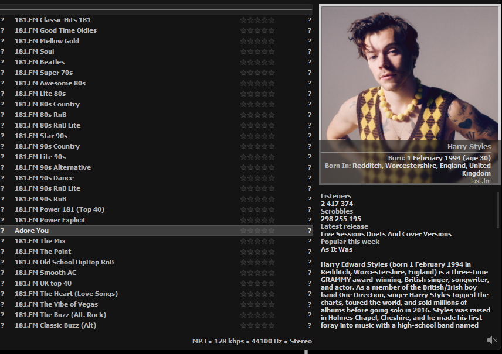Viewport: 502px width, 354px height.
Task: Toggle the mute speaker icon
Action: (x=492, y=340)
